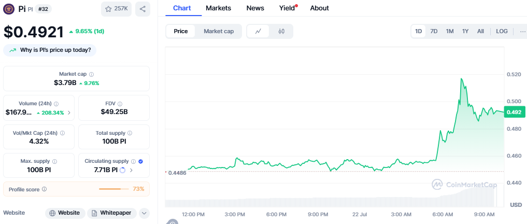This screenshot has height=224, width=527.
Task: Select the 7D time range
Action: point(434,31)
